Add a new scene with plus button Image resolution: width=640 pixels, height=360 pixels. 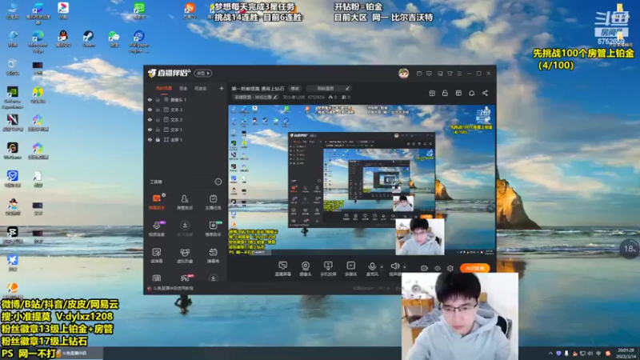tap(222, 88)
